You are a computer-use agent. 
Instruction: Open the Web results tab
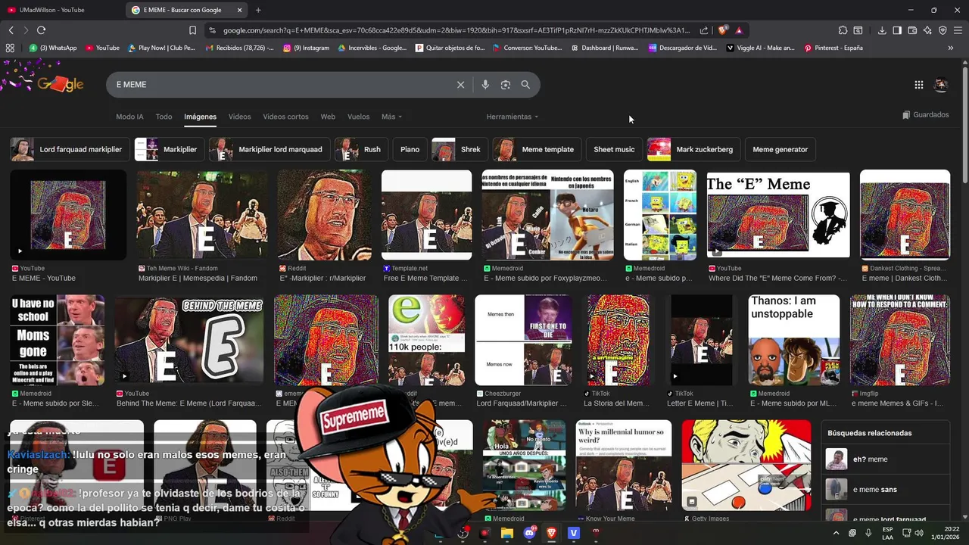tap(328, 117)
